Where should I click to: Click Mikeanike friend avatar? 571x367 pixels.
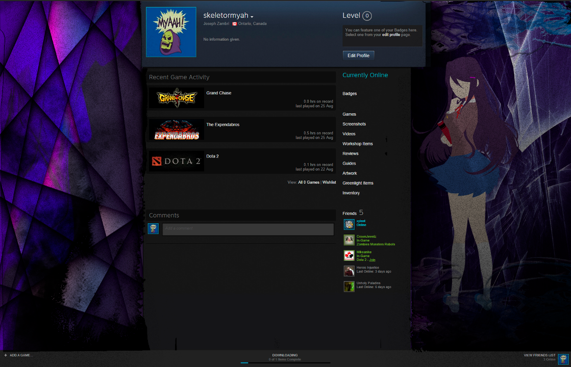click(x=349, y=255)
